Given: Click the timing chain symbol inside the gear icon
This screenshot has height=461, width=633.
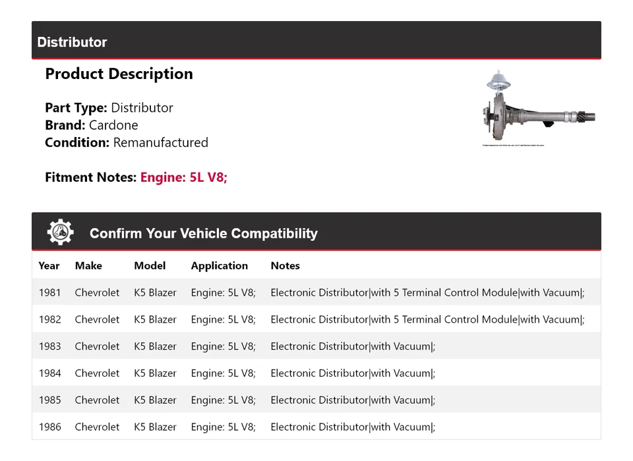Looking at the screenshot, I should [60, 231].
